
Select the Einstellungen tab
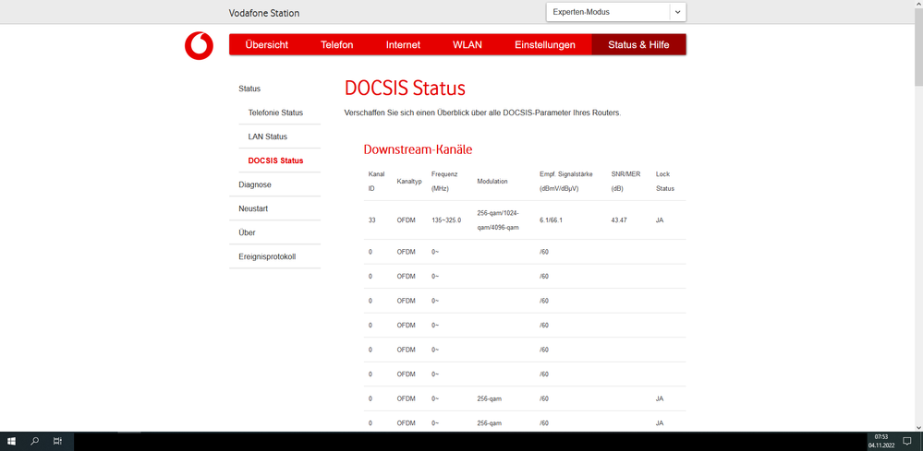[x=545, y=44]
